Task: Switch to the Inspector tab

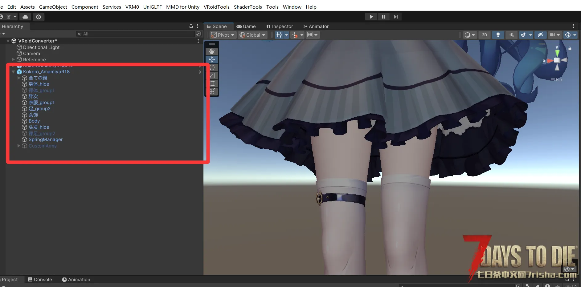Action: point(280,26)
